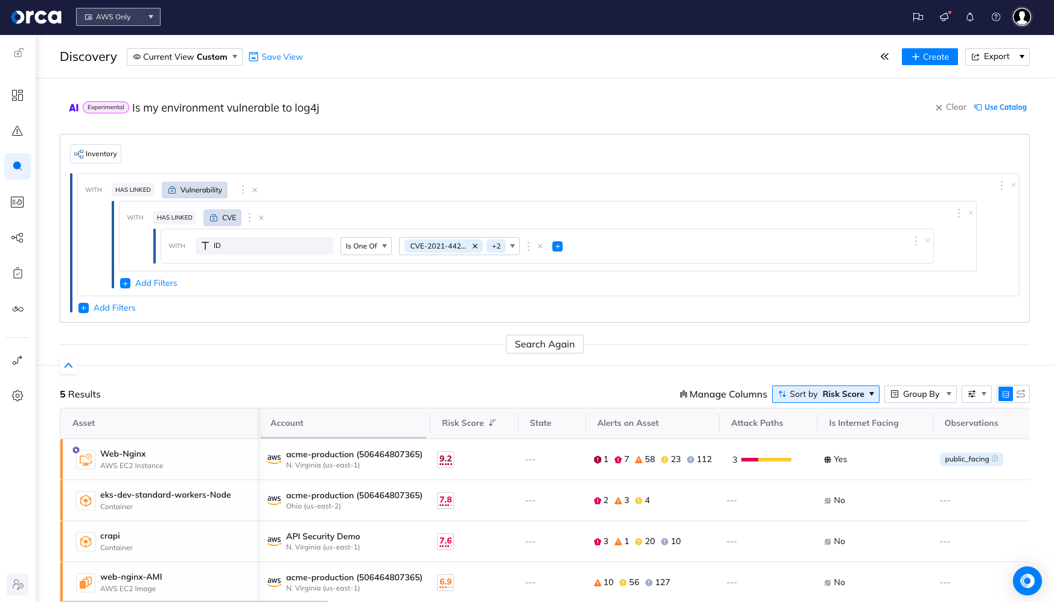
Task: Click Use Catalog link
Action: point(1000,107)
